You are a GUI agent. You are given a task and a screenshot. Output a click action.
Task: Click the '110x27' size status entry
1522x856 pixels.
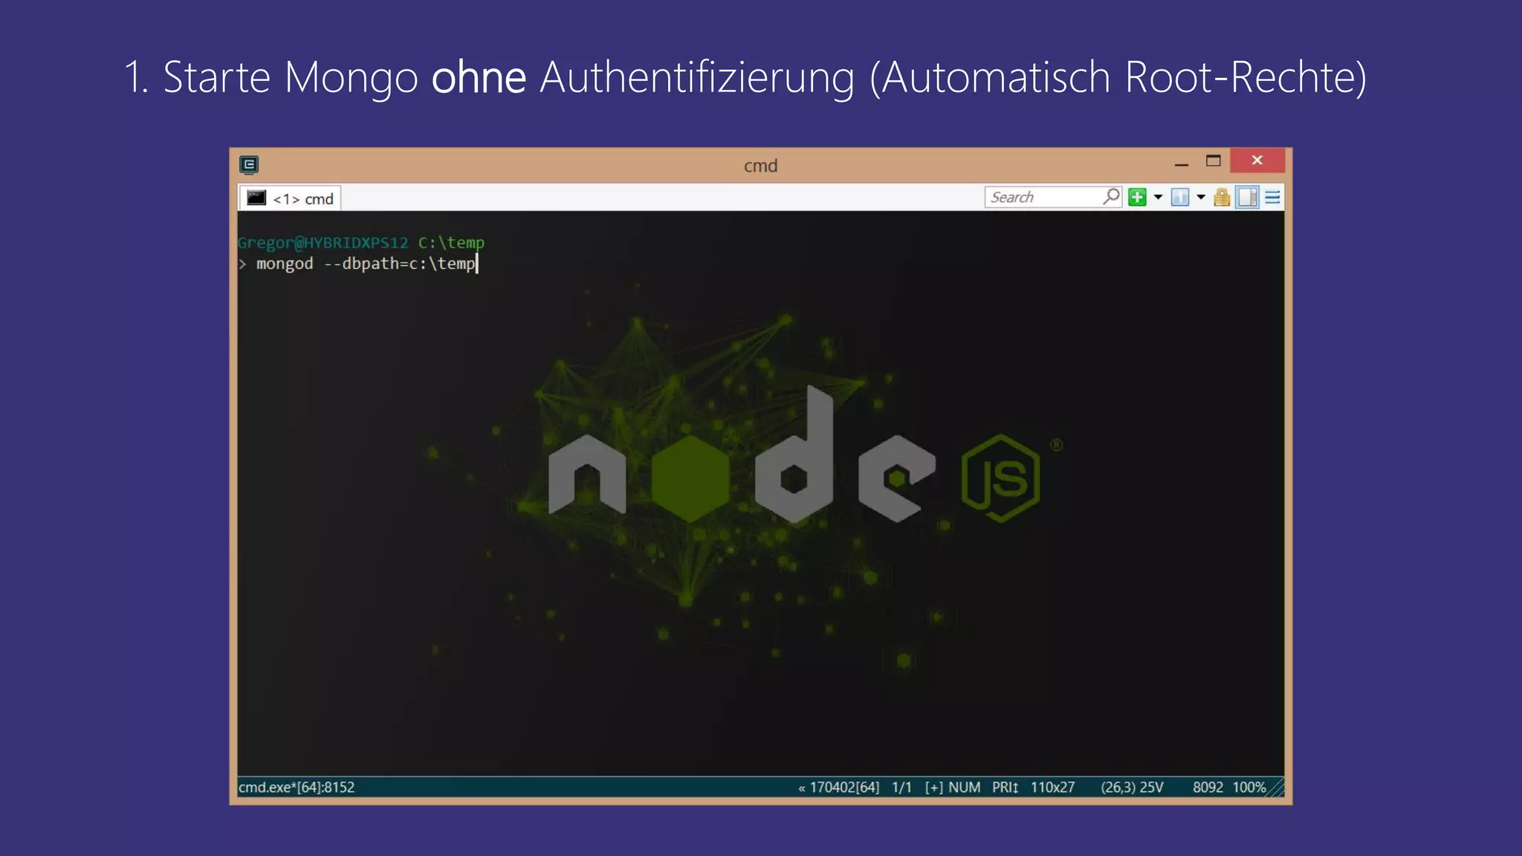pos(1052,787)
